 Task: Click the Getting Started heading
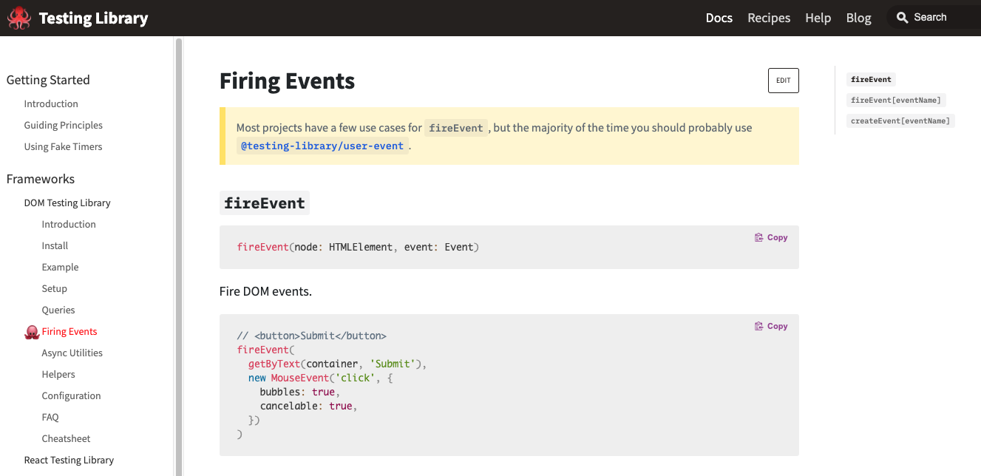(48, 80)
